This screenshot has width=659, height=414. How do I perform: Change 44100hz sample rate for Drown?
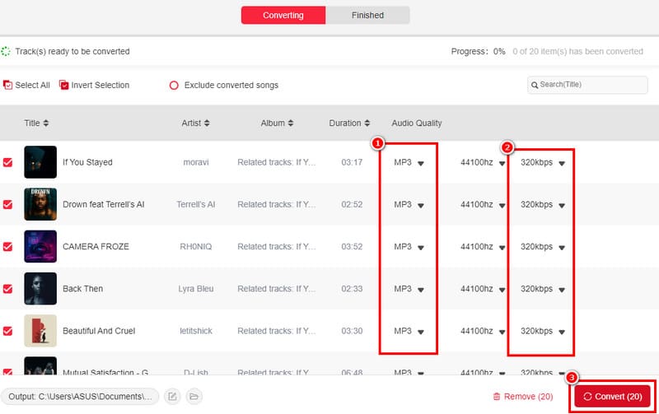click(x=483, y=204)
